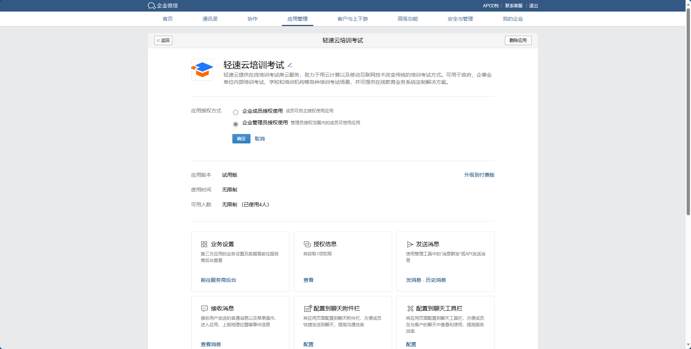The width and height of the screenshot is (691, 349).
Task: Click 联系客服 in the header
Action: click(514, 6)
